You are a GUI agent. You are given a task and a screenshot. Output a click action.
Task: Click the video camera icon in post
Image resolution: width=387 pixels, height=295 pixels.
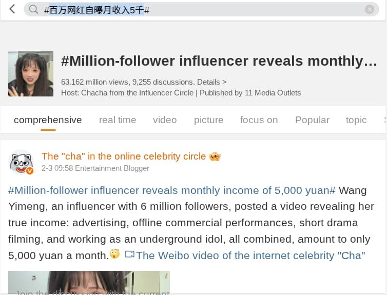pyautogui.click(x=129, y=254)
